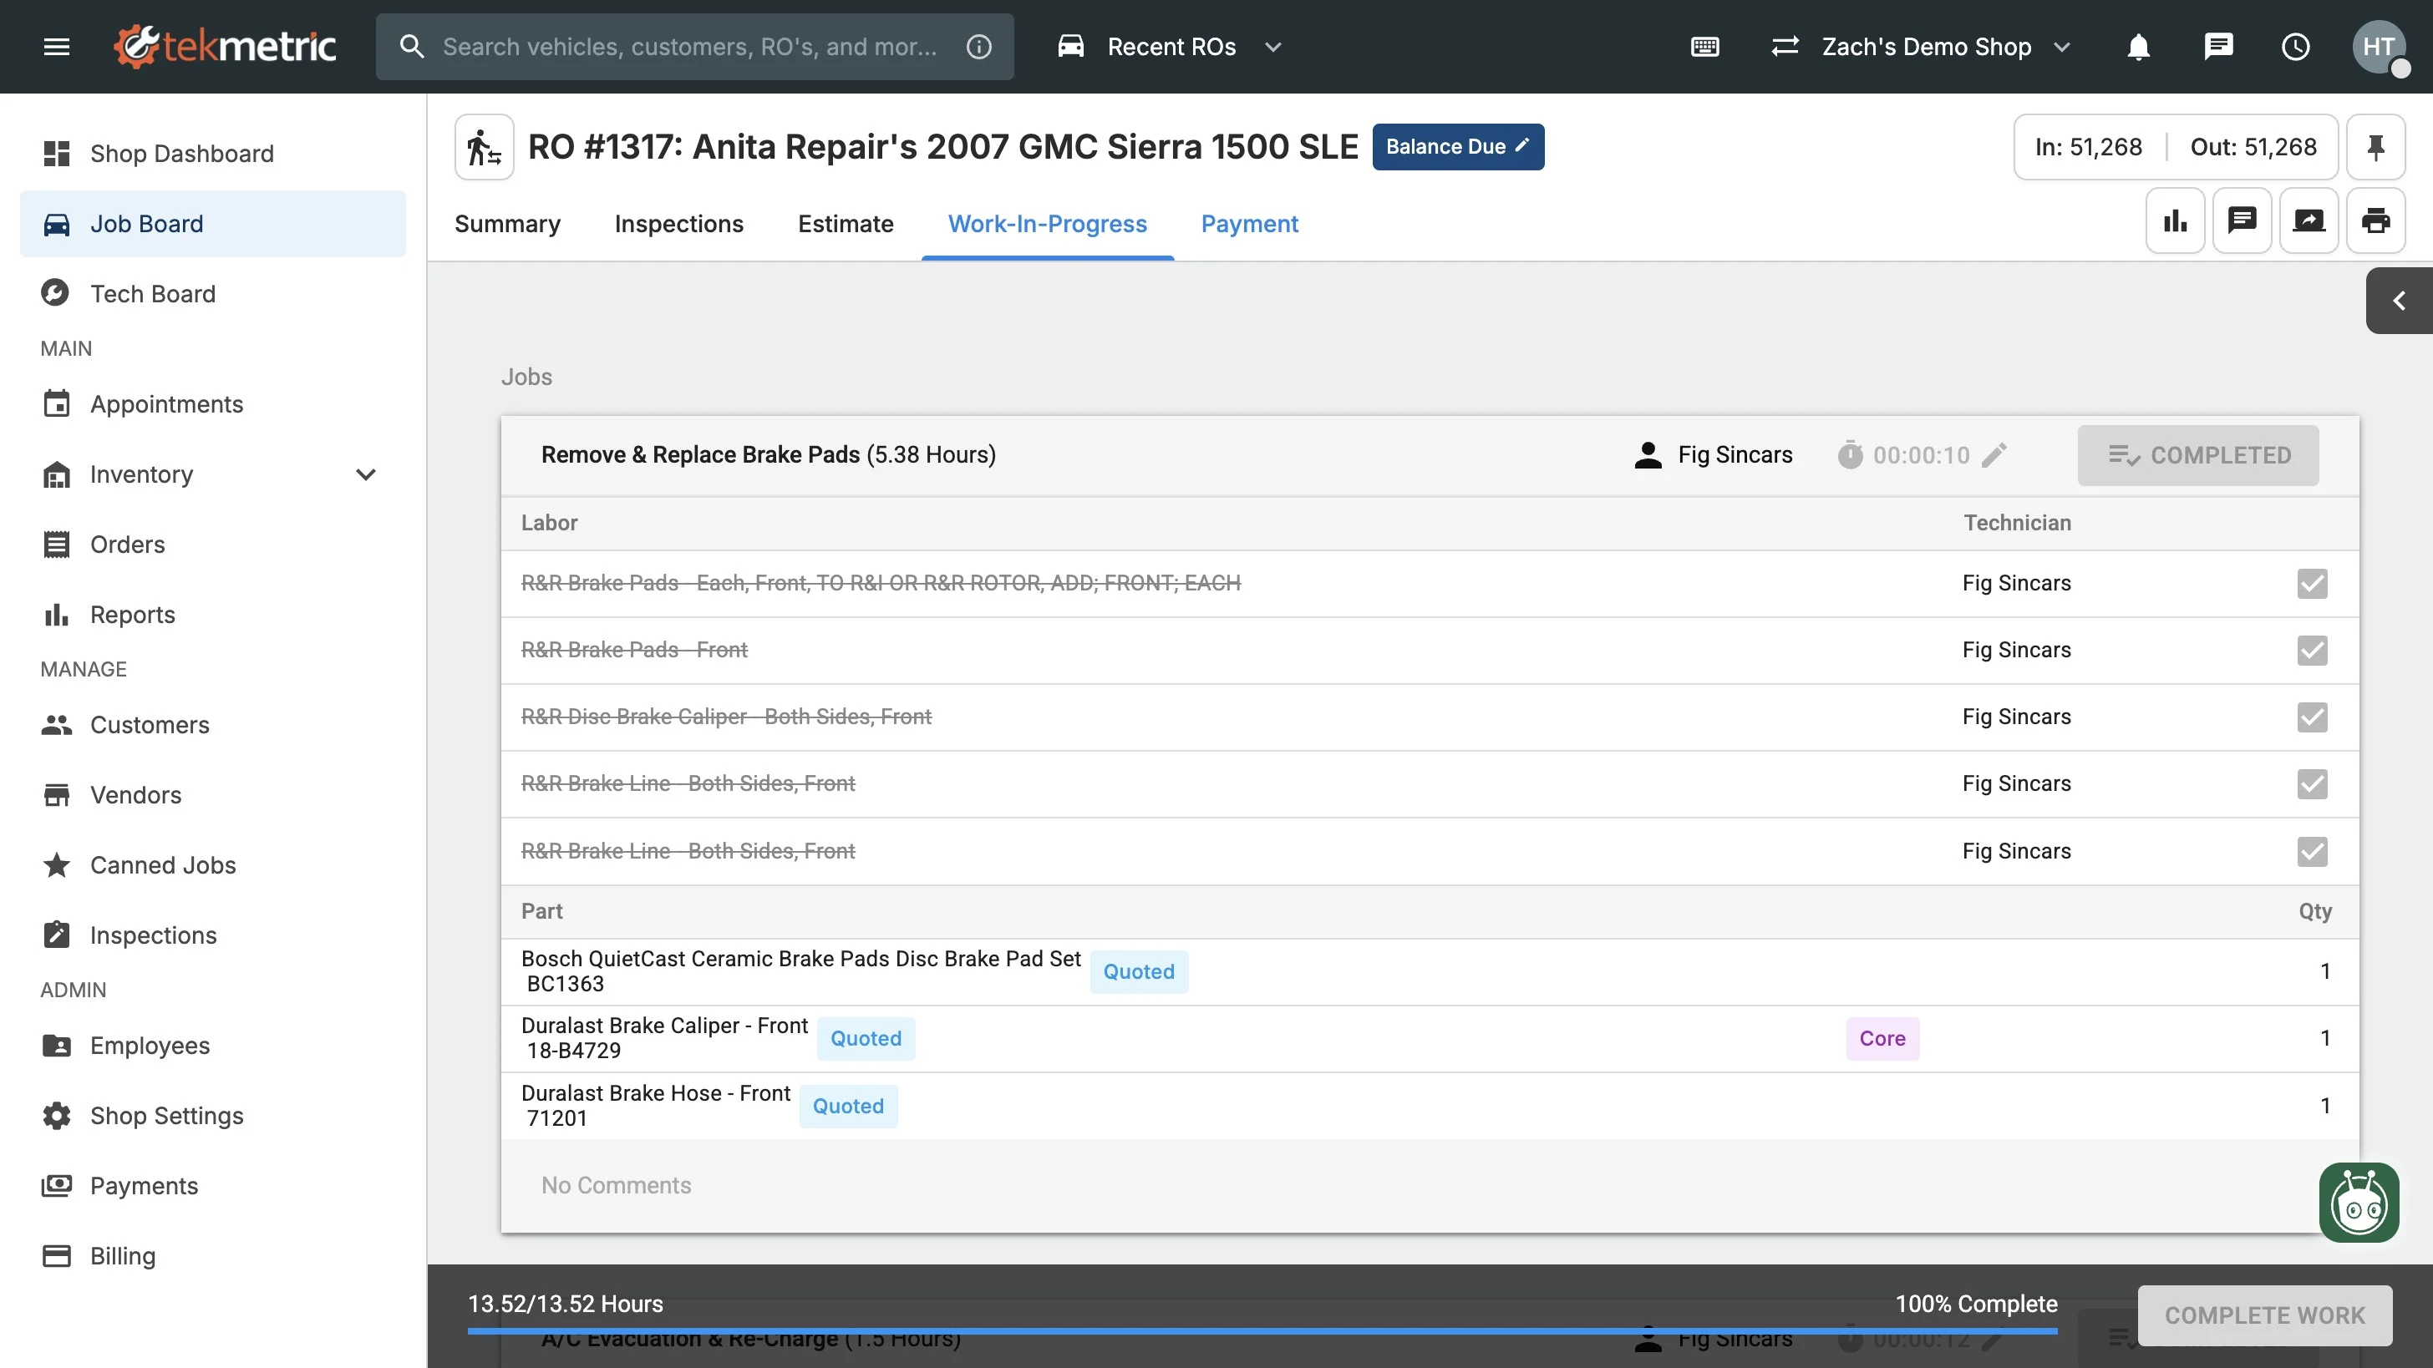Pin this repair order
This screenshot has width=2433, height=1368.
2375,147
